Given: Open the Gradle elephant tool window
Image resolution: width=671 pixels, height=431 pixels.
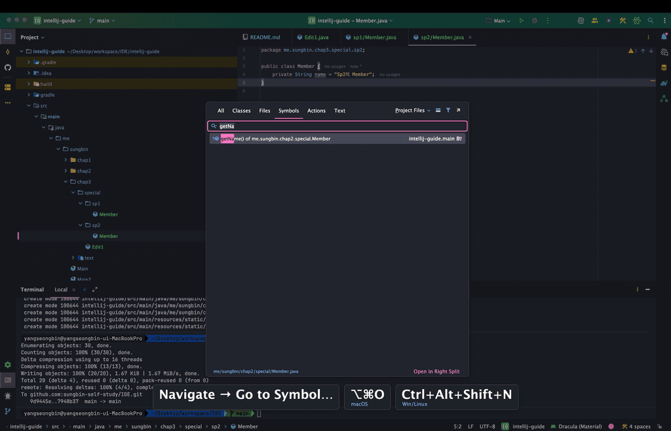Looking at the screenshot, I should (664, 83).
